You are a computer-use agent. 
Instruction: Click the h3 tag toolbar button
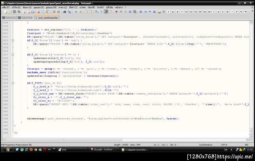click(195, 12)
